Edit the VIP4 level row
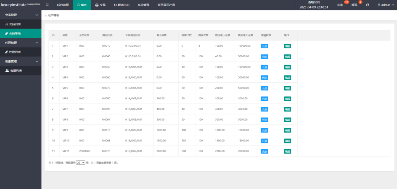397x189 pixels. tap(288, 77)
